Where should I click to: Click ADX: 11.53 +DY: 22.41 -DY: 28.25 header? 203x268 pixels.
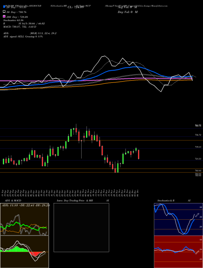coord(26,205)
